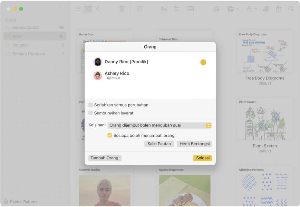
Task: Click the yellow Selesai button
Action: (x=203, y=158)
